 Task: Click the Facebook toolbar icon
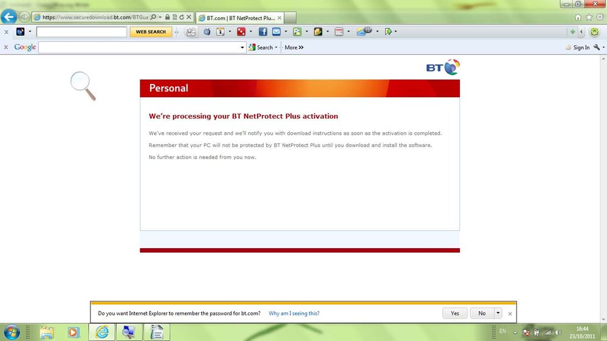coord(263,32)
